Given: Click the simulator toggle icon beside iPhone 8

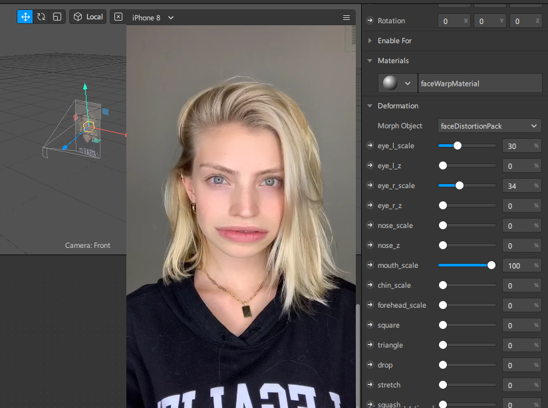Looking at the screenshot, I should click(118, 17).
